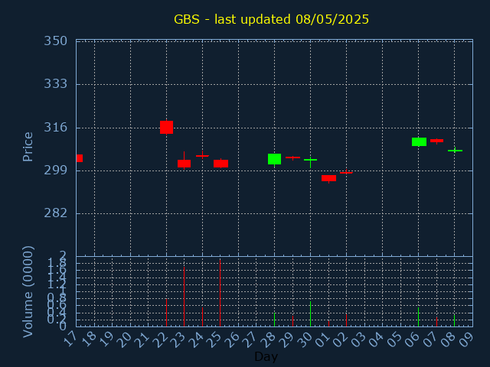490x367 pixels.
Task: Select the 299 price axis label
Action: coord(55,170)
